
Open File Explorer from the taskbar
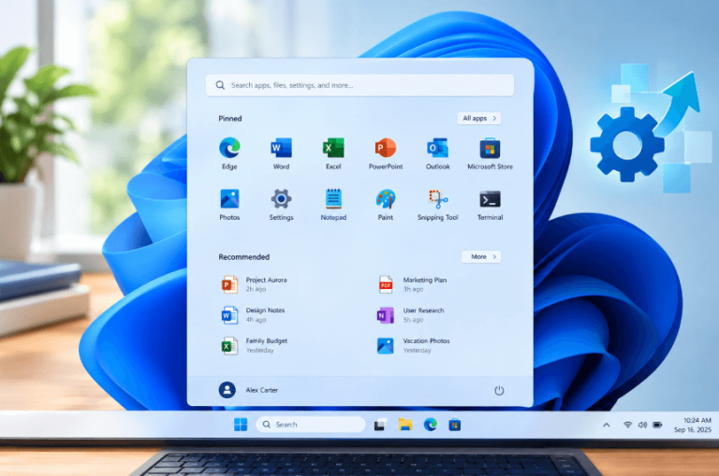pyautogui.click(x=404, y=425)
